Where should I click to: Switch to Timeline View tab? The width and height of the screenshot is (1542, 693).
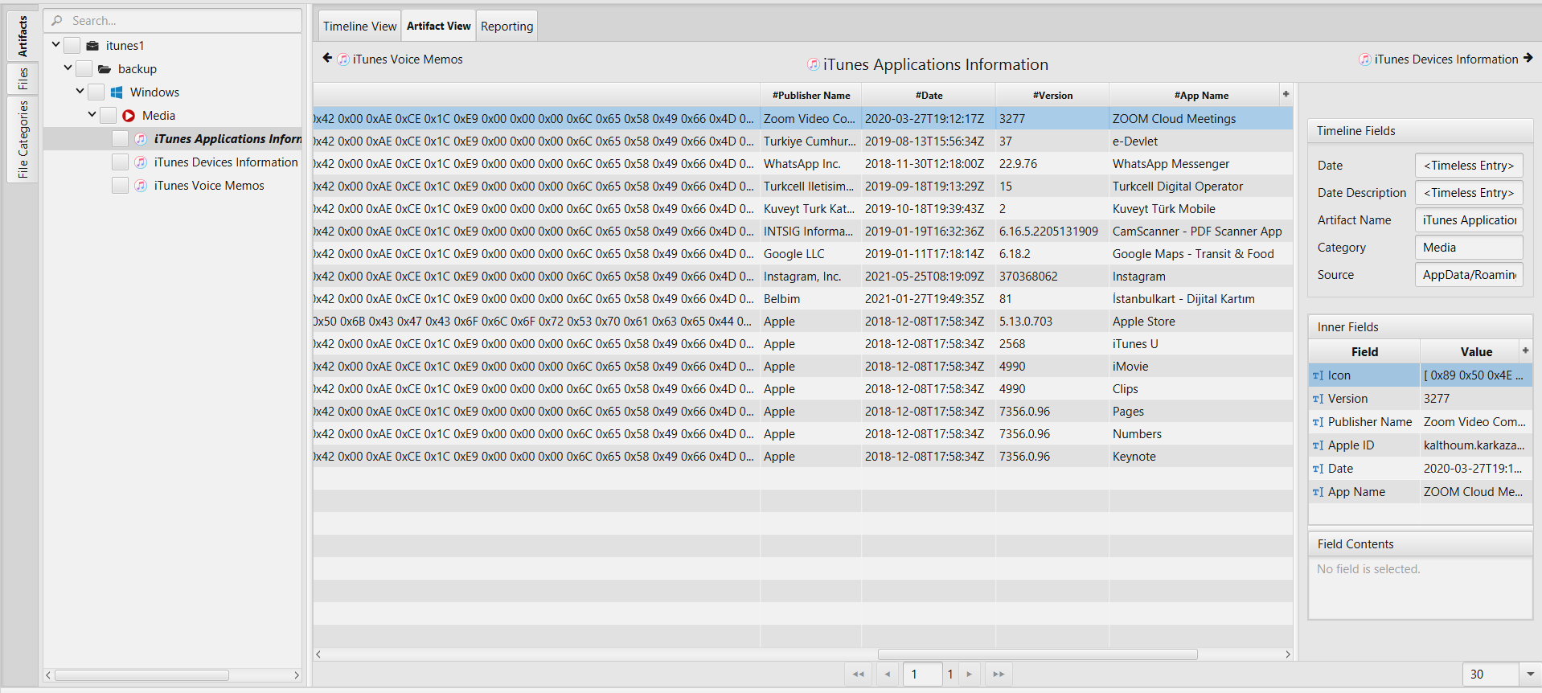(359, 26)
